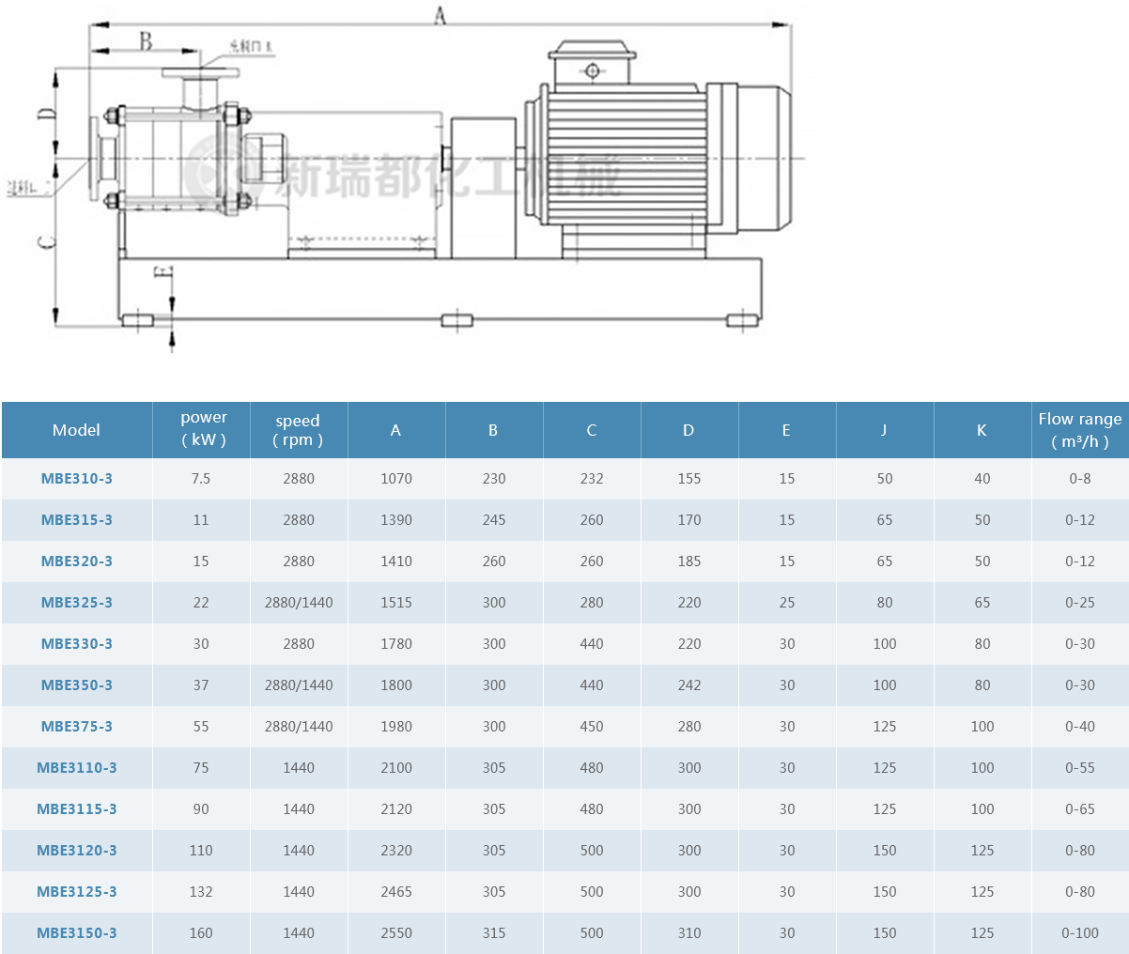
Task: Click the power (kW) column header
Action: tap(203, 429)
